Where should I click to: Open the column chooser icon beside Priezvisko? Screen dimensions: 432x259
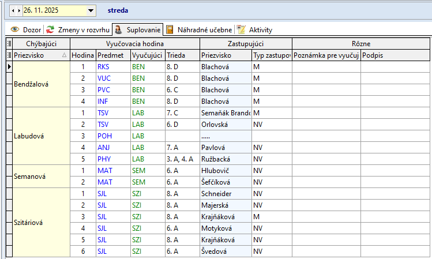coord(9,55)
